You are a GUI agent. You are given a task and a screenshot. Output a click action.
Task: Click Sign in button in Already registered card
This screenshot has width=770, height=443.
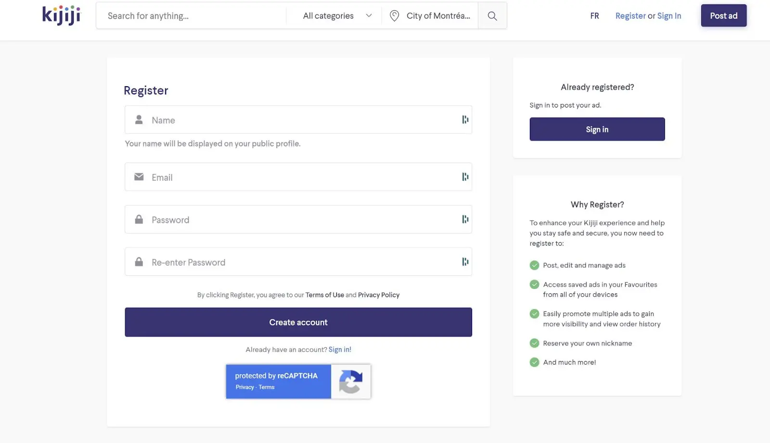point(597,129)
